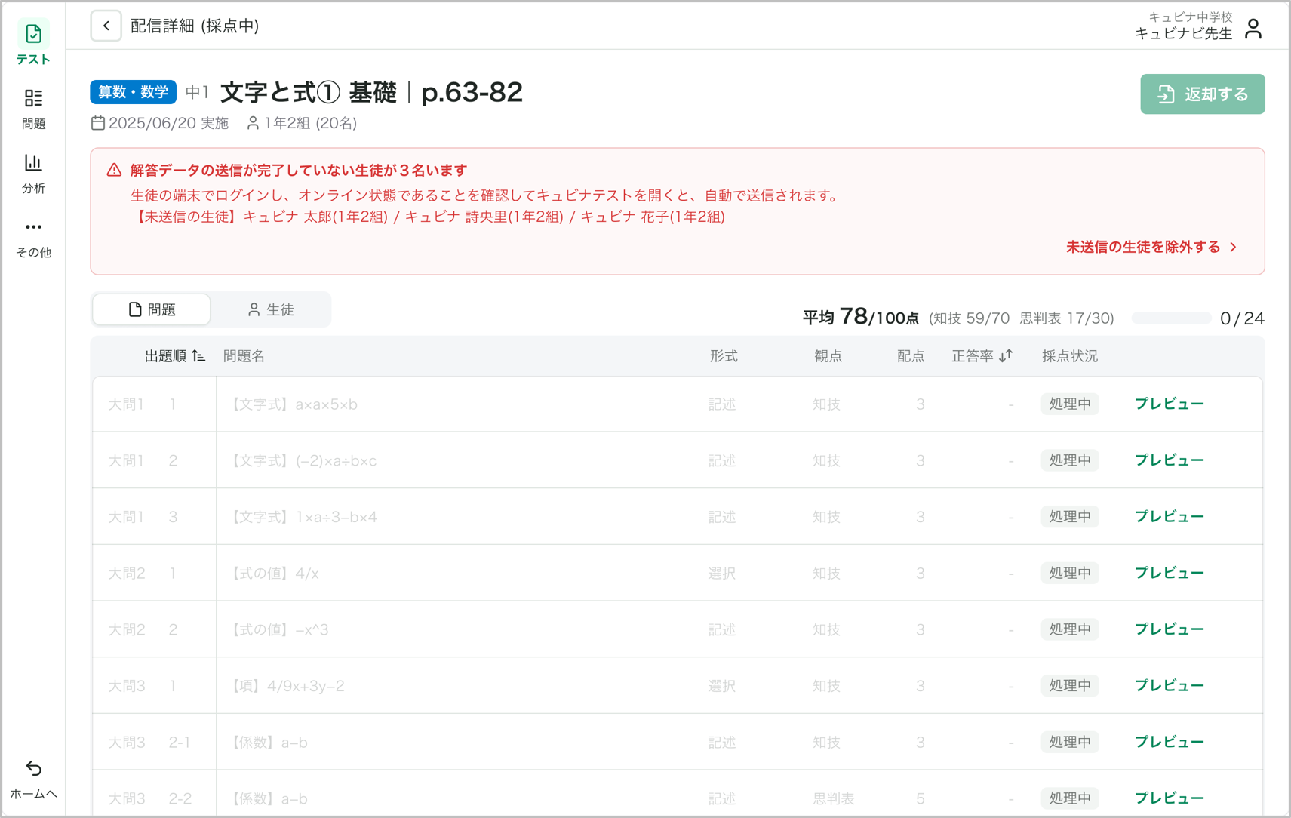Viewport: 1291px width, 818px height.
Task: Click 処理中 status for a×a×5×b row
Action: [1070, 404]
